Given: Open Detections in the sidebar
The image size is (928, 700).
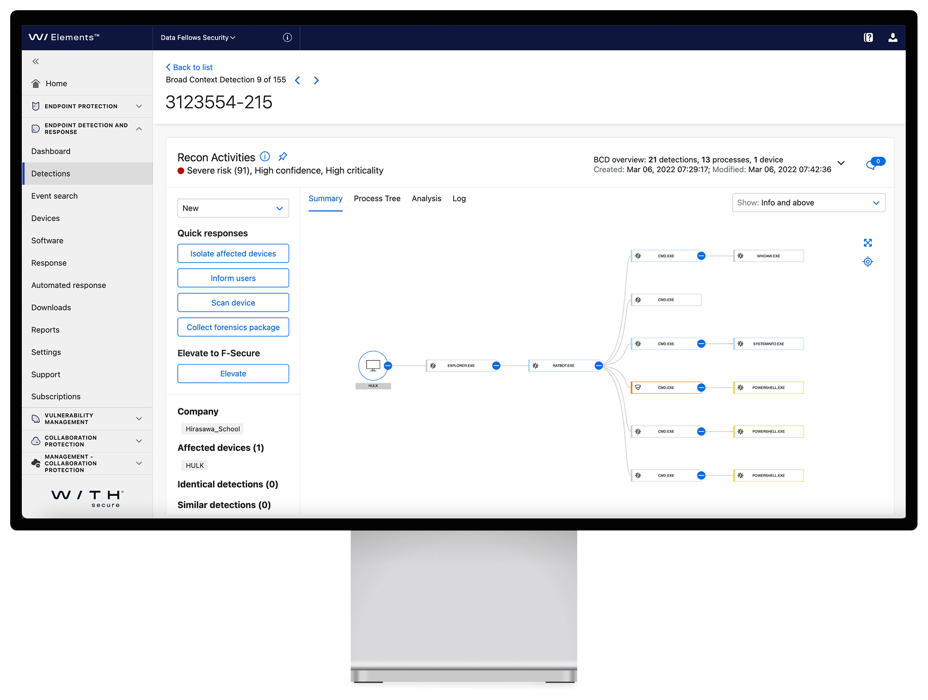Looking at the screenshot, I should tap(87, 173).
